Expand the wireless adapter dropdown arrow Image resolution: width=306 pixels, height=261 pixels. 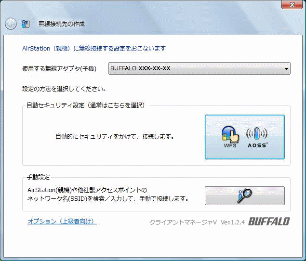[x=286, y=68]
